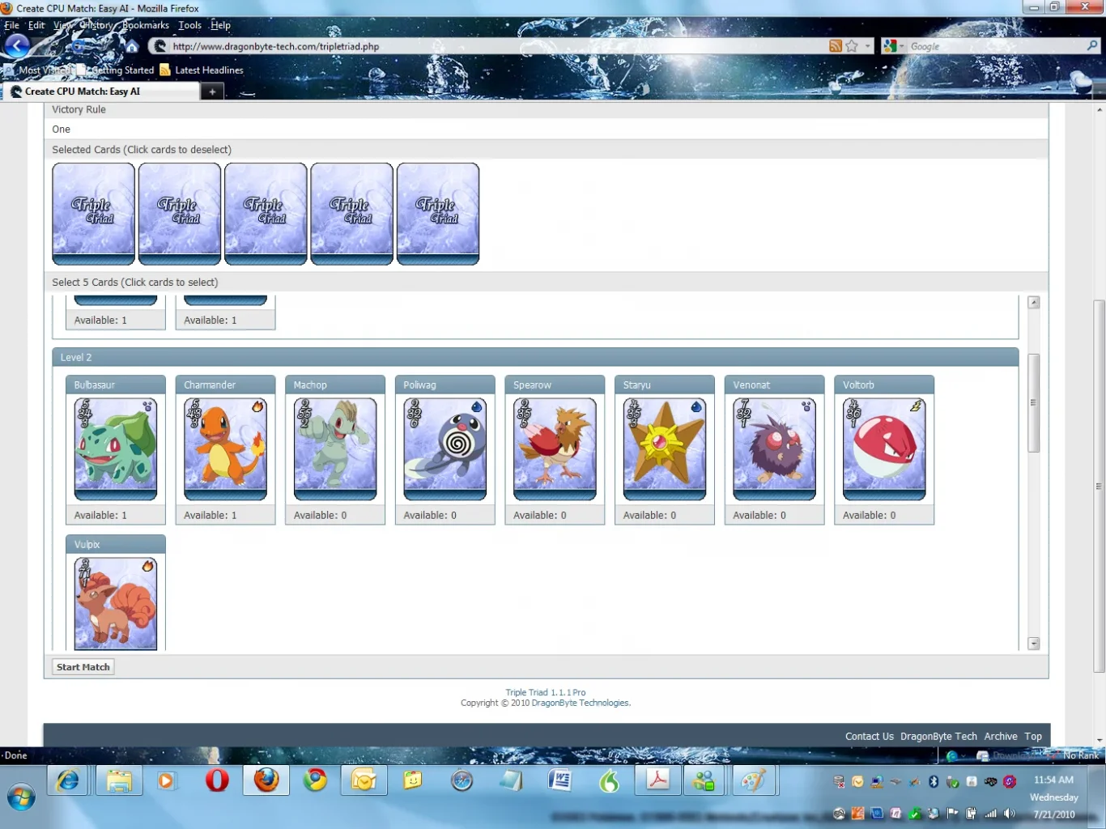1106x829 pixels.
Task: Click the card list scroll-up arrow
Action: [x=1033, y=302]
